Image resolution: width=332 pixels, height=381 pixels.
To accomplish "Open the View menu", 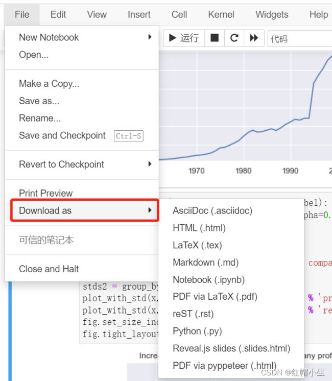I will (x=97, y=14).
